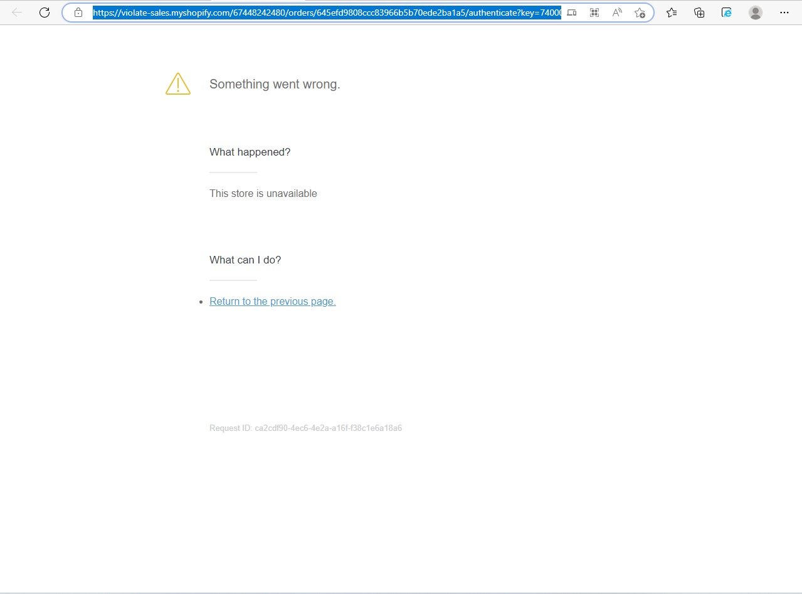Click the highlighted URL in the address bar

point(326,13)
